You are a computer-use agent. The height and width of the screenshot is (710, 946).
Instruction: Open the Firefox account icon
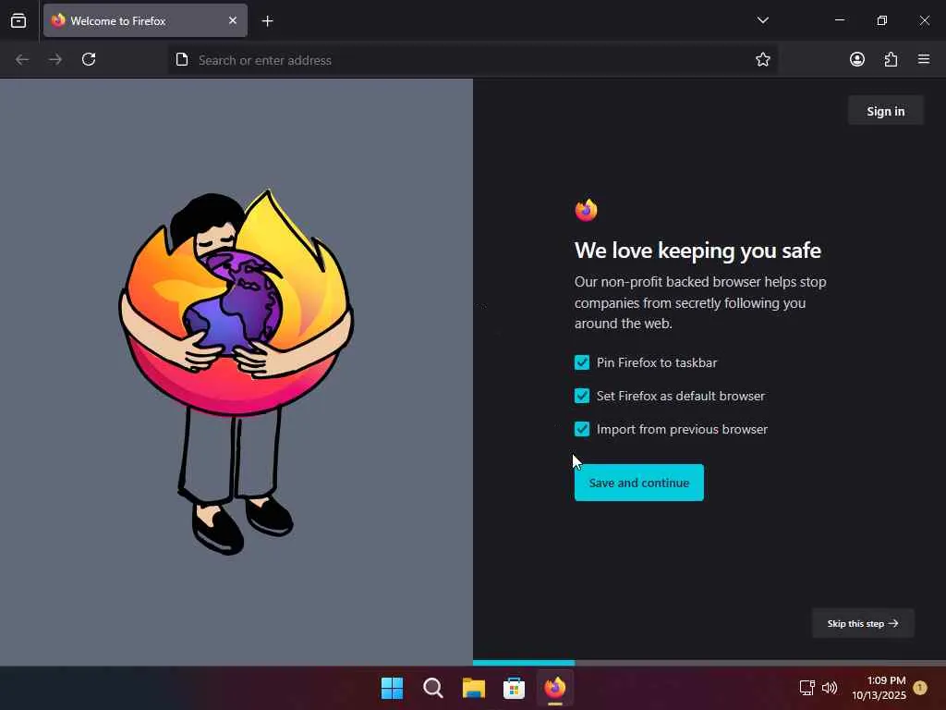(856, 59)
